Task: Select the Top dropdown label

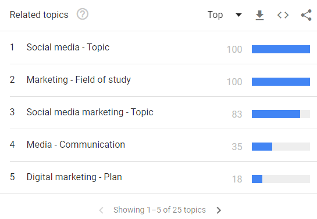Action: click(215, 15)
